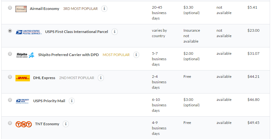
Task: Click the Shipito Preferred Carrier logo
Action: 25,55
